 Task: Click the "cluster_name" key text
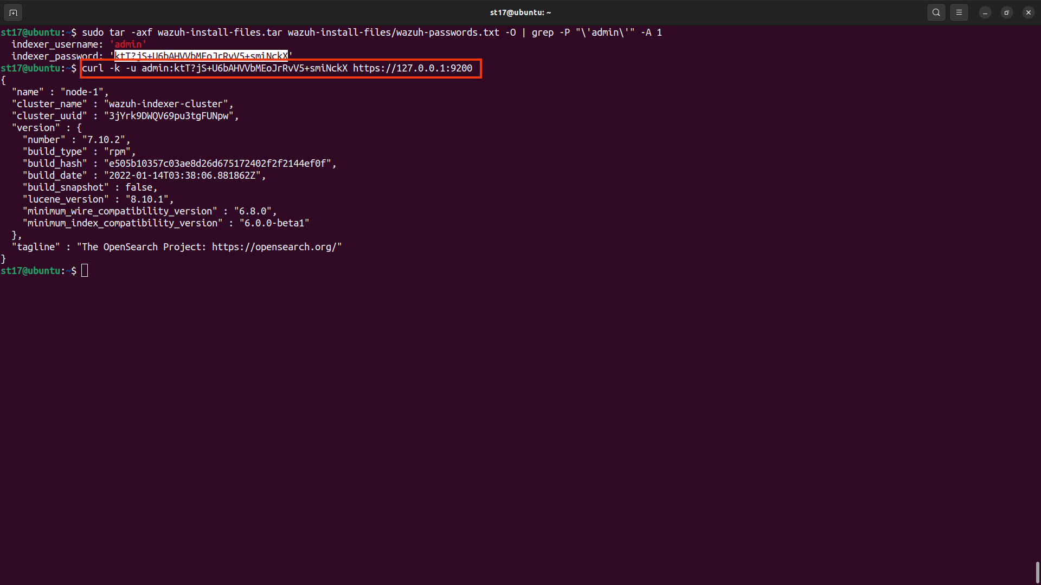49,104
